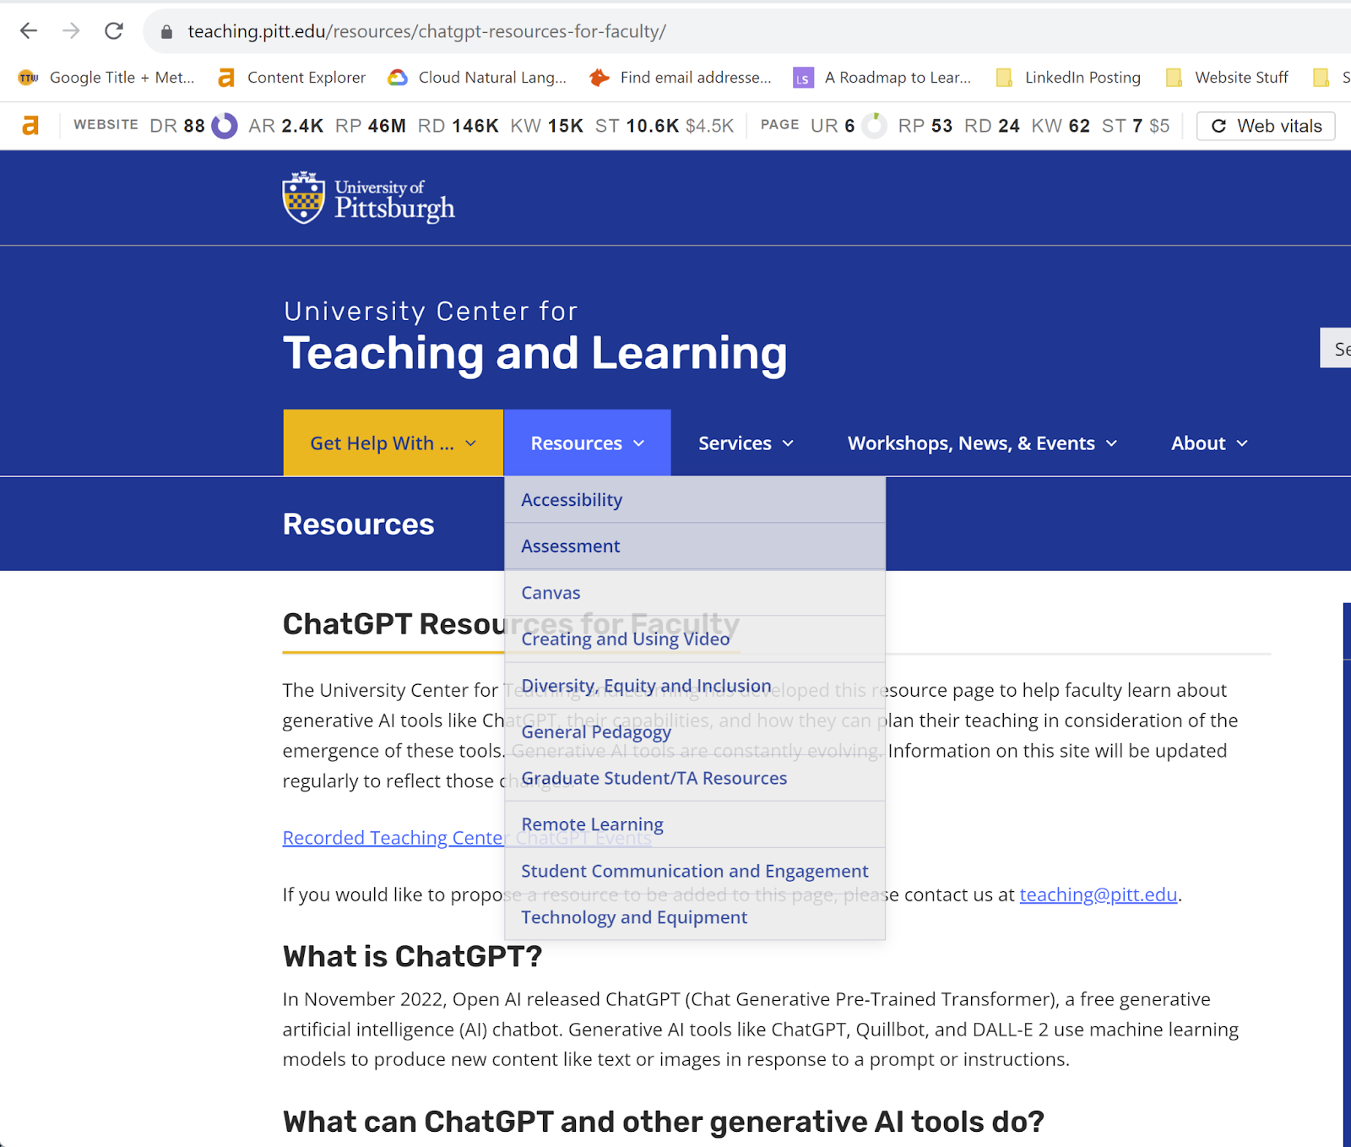Image resolution: width=1351 pixels, height=1147 pixels.
Task: Select Canvas from the Resources menu
Action: 695,593
